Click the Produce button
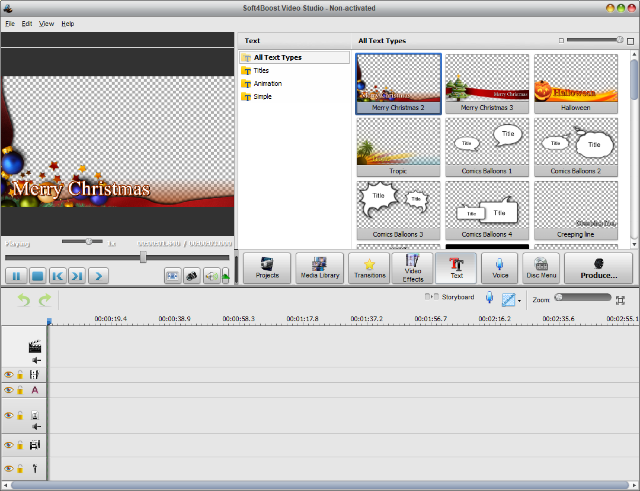This screenshot has width=640, height=491. click(x=598, y=268)
